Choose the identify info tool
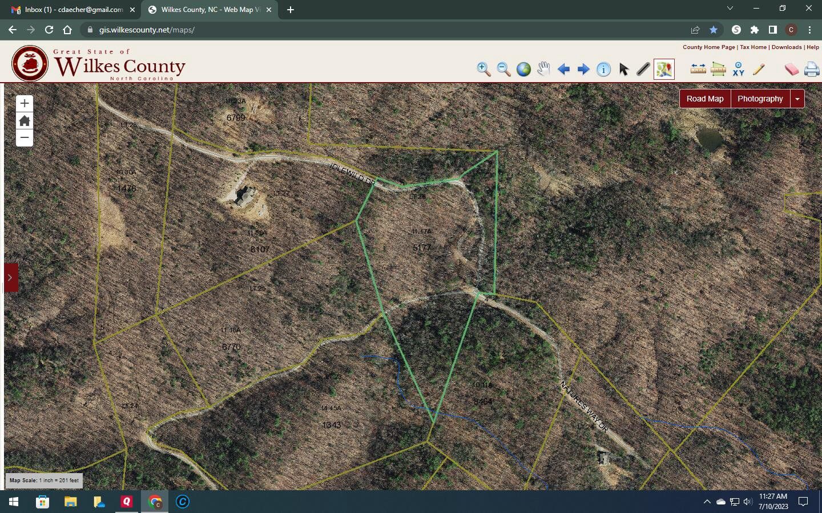This screenshot has height=513, width=822. [x=603, y=69]
